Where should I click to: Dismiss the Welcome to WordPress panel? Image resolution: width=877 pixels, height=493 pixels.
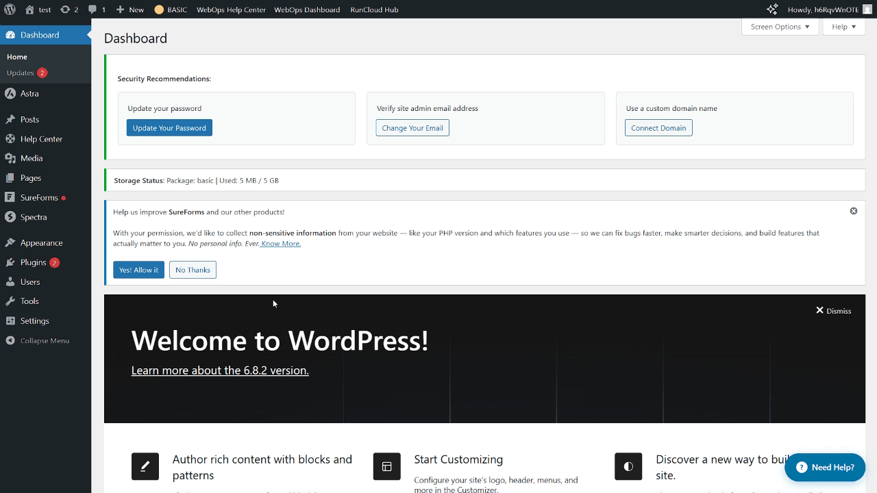click(833, 311)
